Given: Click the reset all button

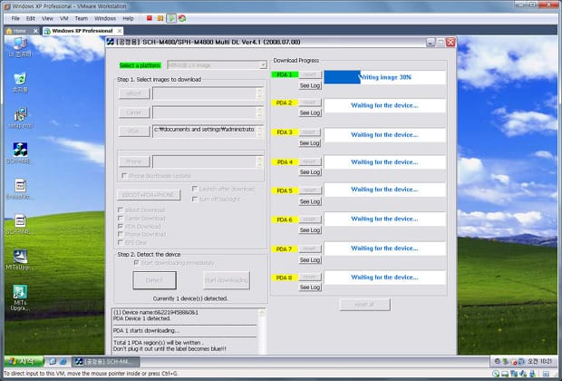Looking at the screenshot, I should tap(365, 305).
